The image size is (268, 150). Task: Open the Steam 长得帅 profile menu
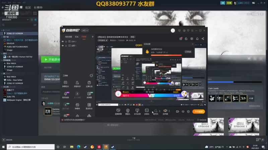point(38,7)
